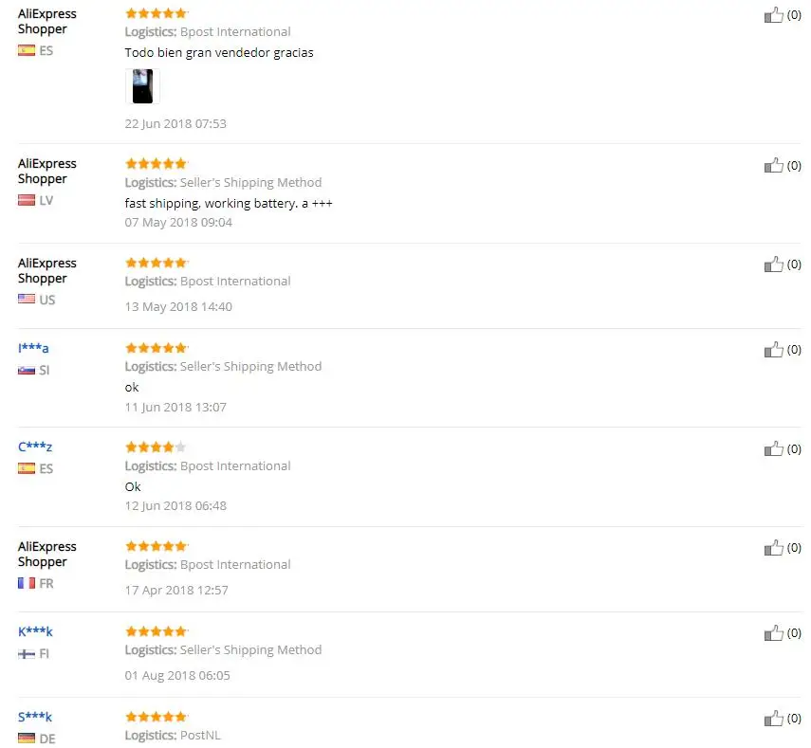Open the review photo thumbnail
811x748 pixels.
142,86
